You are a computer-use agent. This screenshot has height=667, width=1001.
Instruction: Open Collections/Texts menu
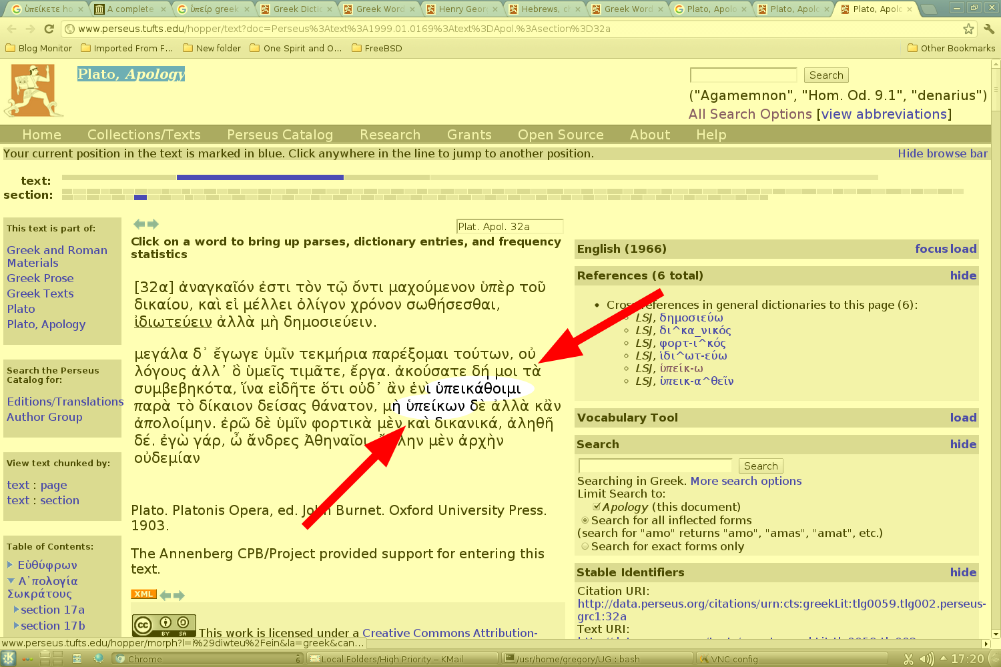coord(144,135)
